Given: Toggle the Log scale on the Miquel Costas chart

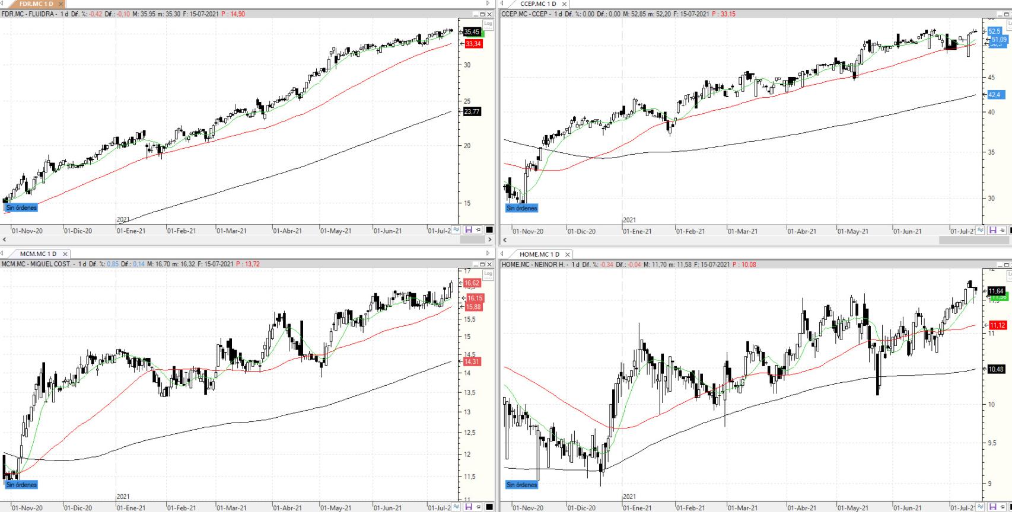Looking at the screenshot, I should click(x=488, y=274).
